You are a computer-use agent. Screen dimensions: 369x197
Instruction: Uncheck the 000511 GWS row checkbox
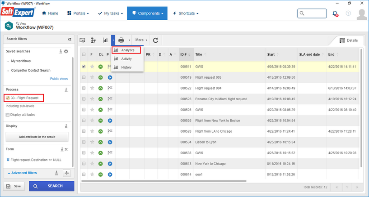point(84,67)
